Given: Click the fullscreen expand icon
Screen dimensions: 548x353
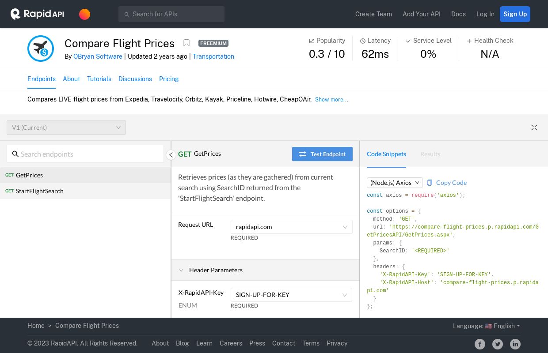Looking at the screenshot, I should 534,128.
